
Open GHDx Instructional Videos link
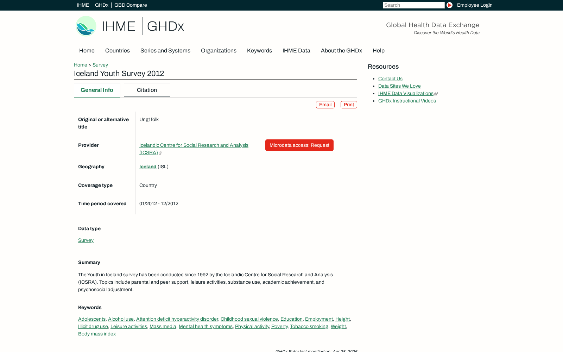pyautogui.click(x=407, y=101)
